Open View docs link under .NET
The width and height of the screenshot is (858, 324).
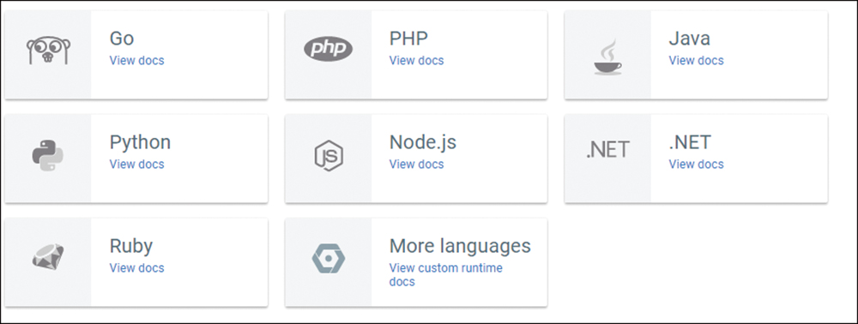point(696,165)
